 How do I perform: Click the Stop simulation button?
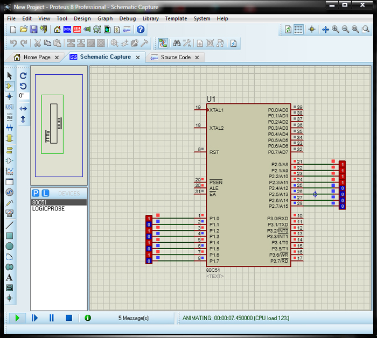(x=69, y=318)
